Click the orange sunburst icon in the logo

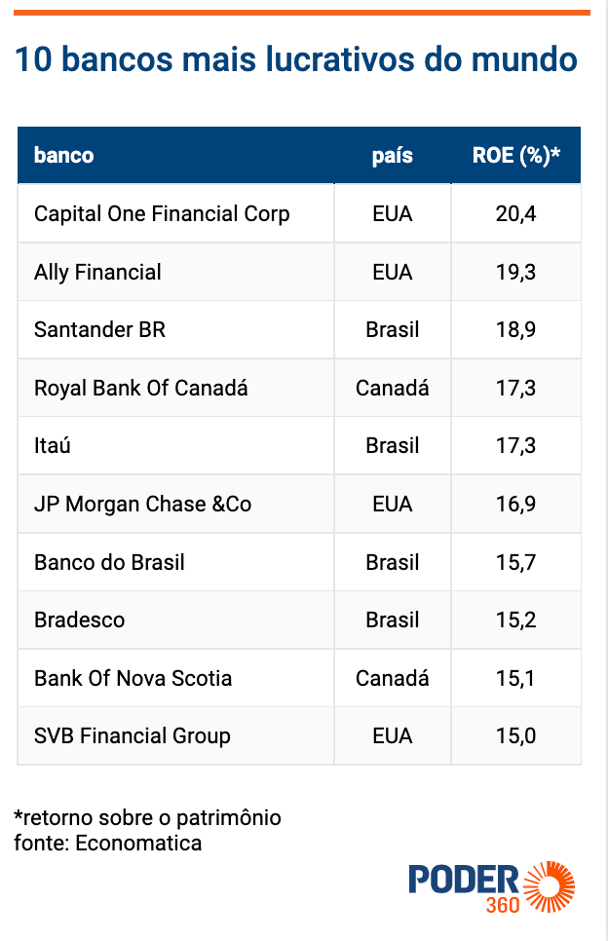(x=549, y=887)
